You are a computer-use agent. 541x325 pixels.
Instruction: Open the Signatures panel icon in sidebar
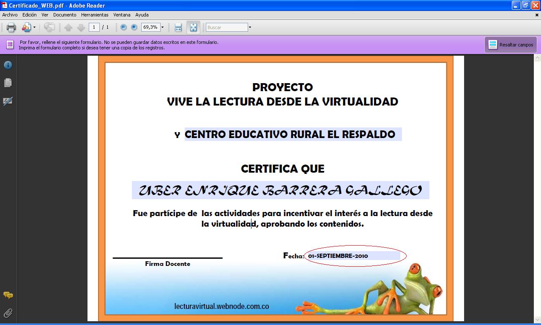(x=8, y=101)
